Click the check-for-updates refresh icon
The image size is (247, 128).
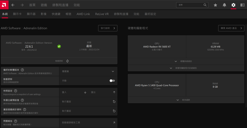[x=68, y=61]
